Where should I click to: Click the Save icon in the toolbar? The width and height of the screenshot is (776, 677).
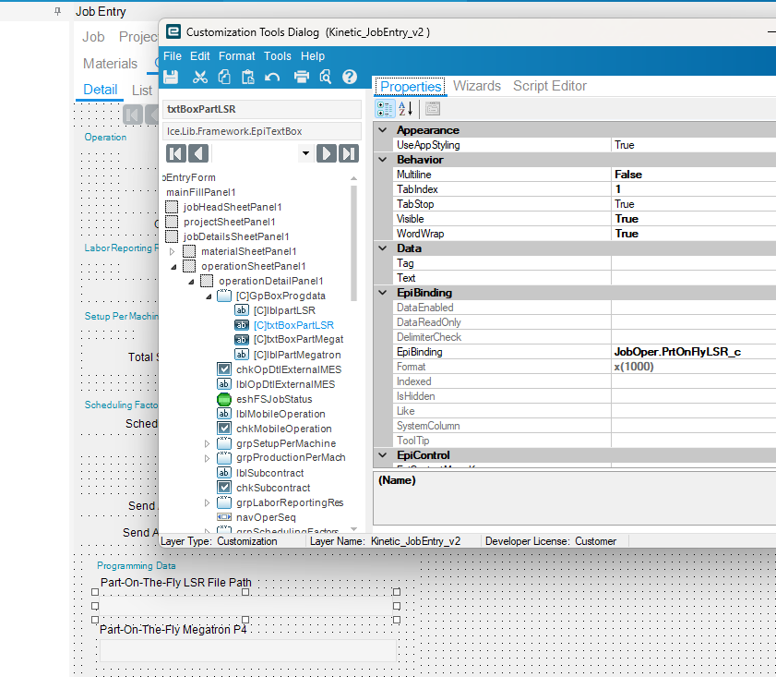click(x=171, y=77)
